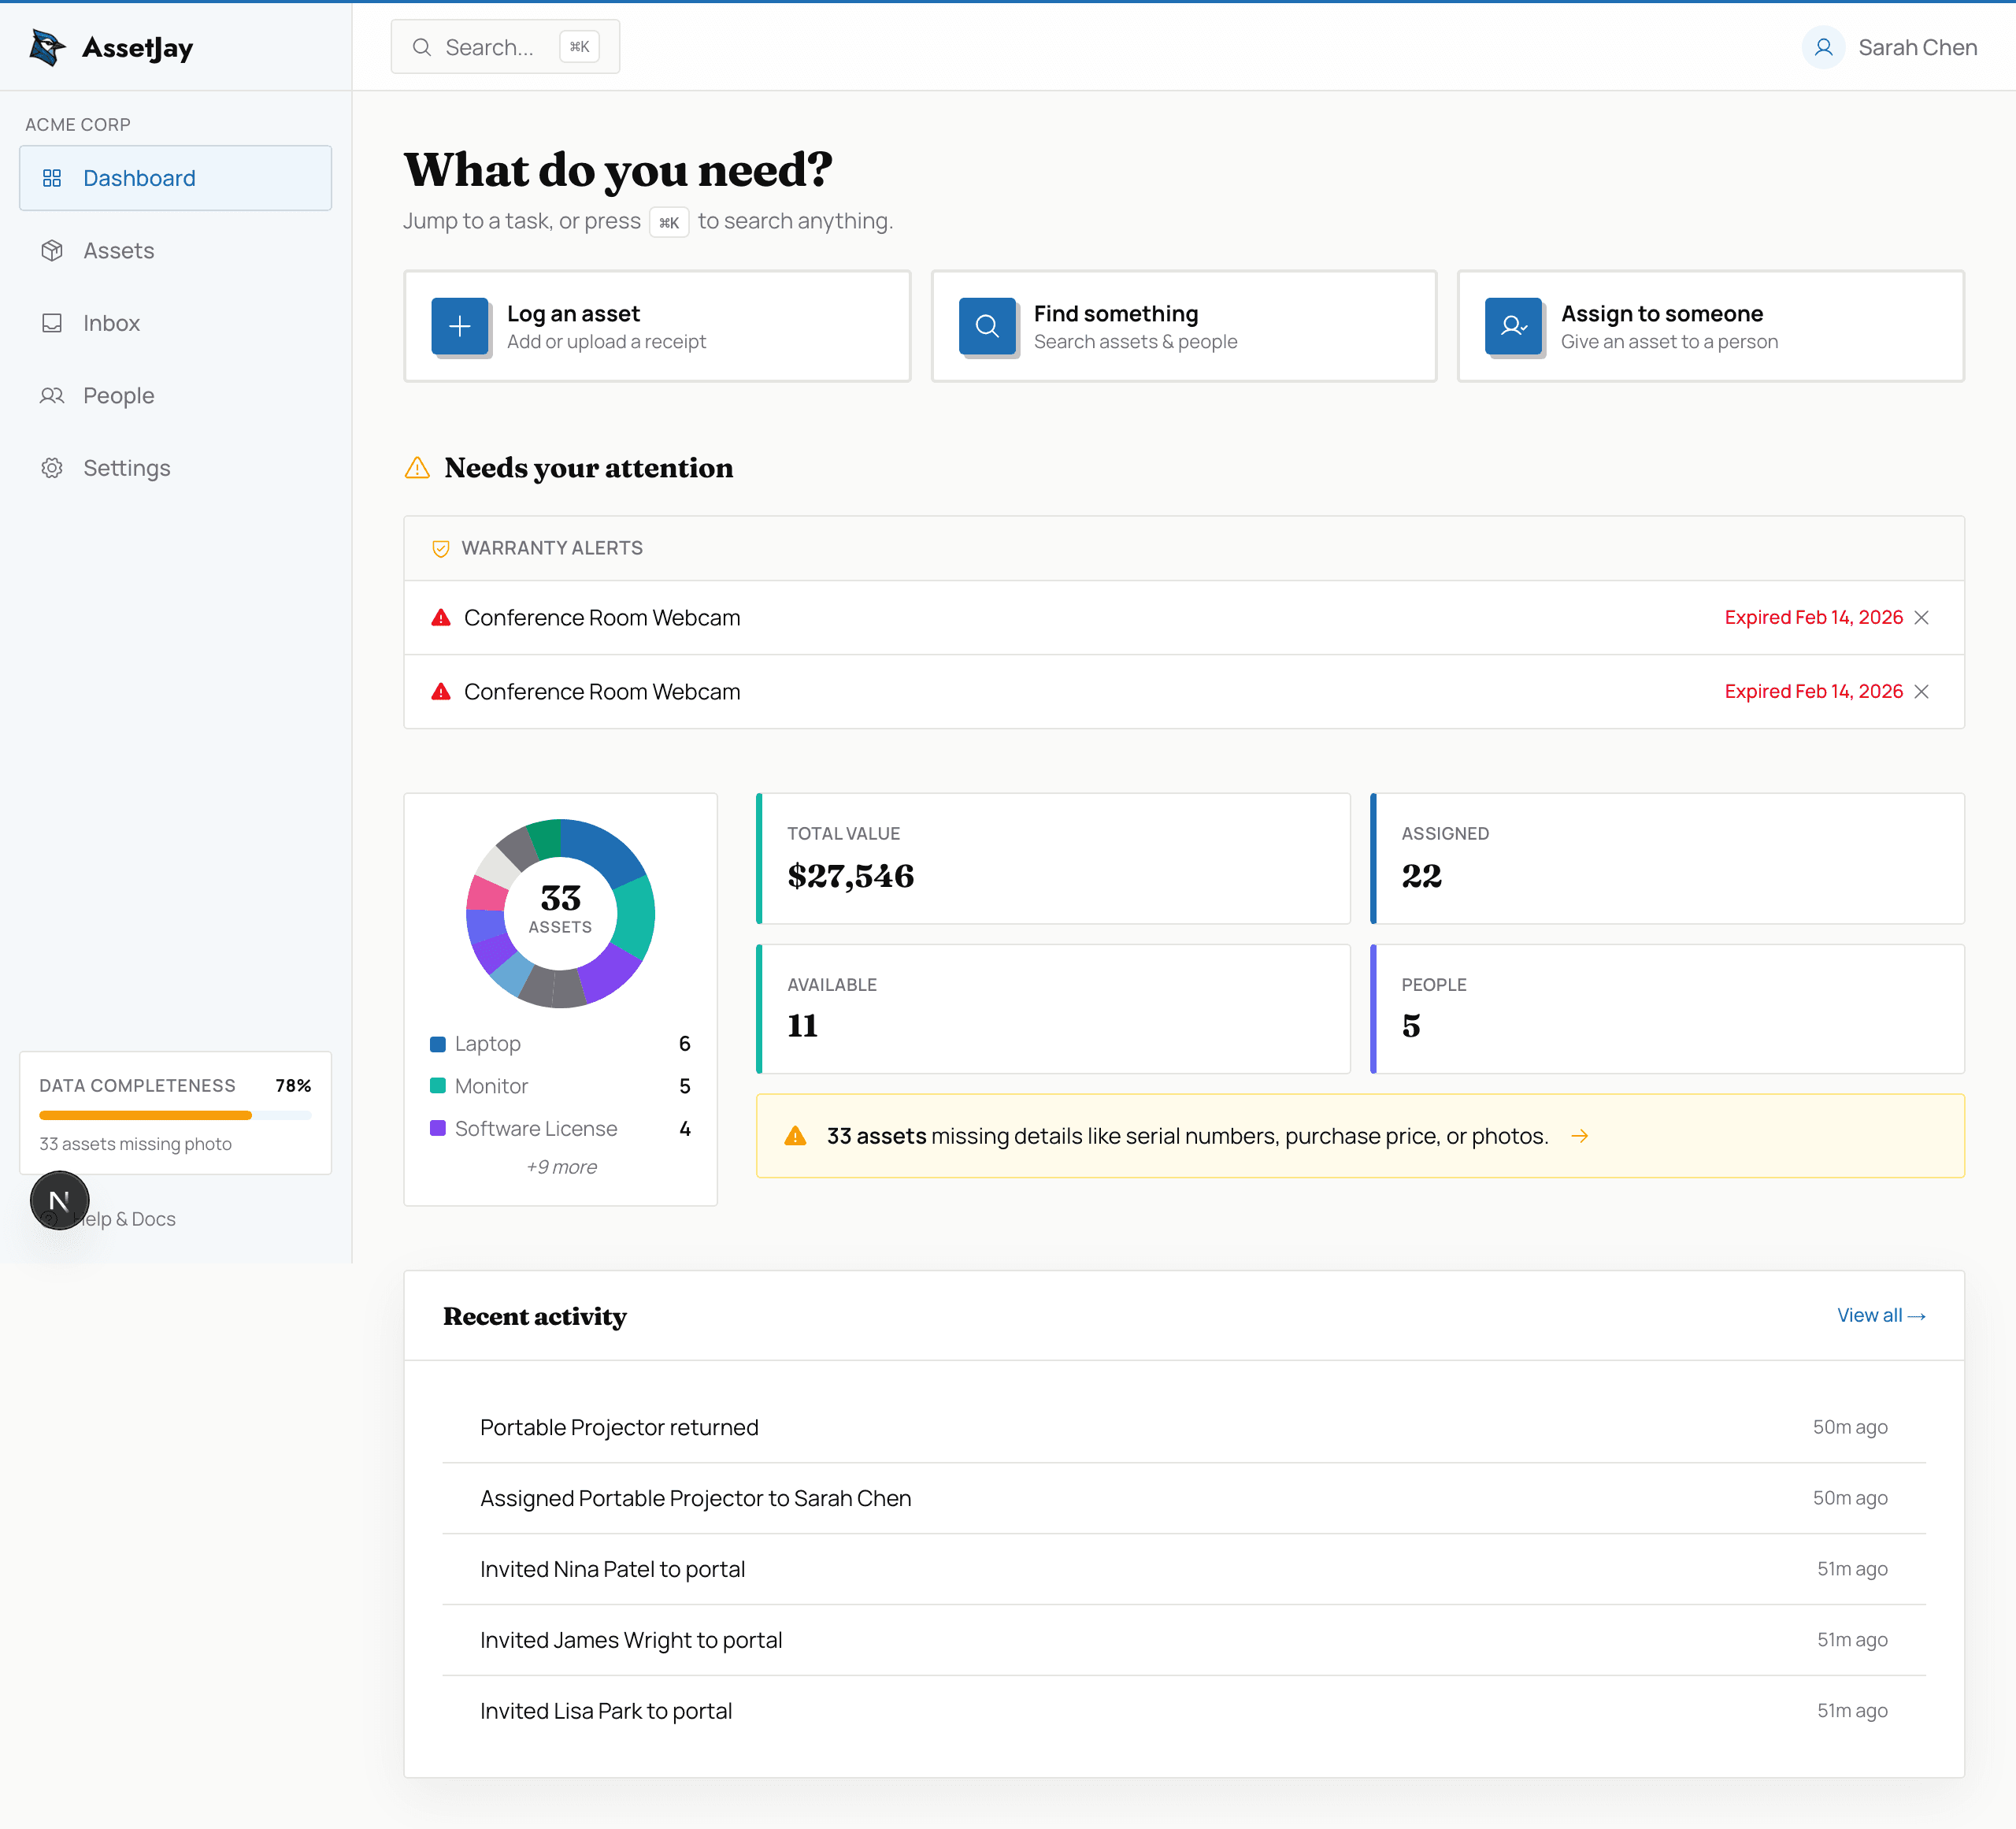Screen dimensions: 2016x1829
Task: Click the arrow in the missing details banner
Action: click(x=1580, y=1135)
